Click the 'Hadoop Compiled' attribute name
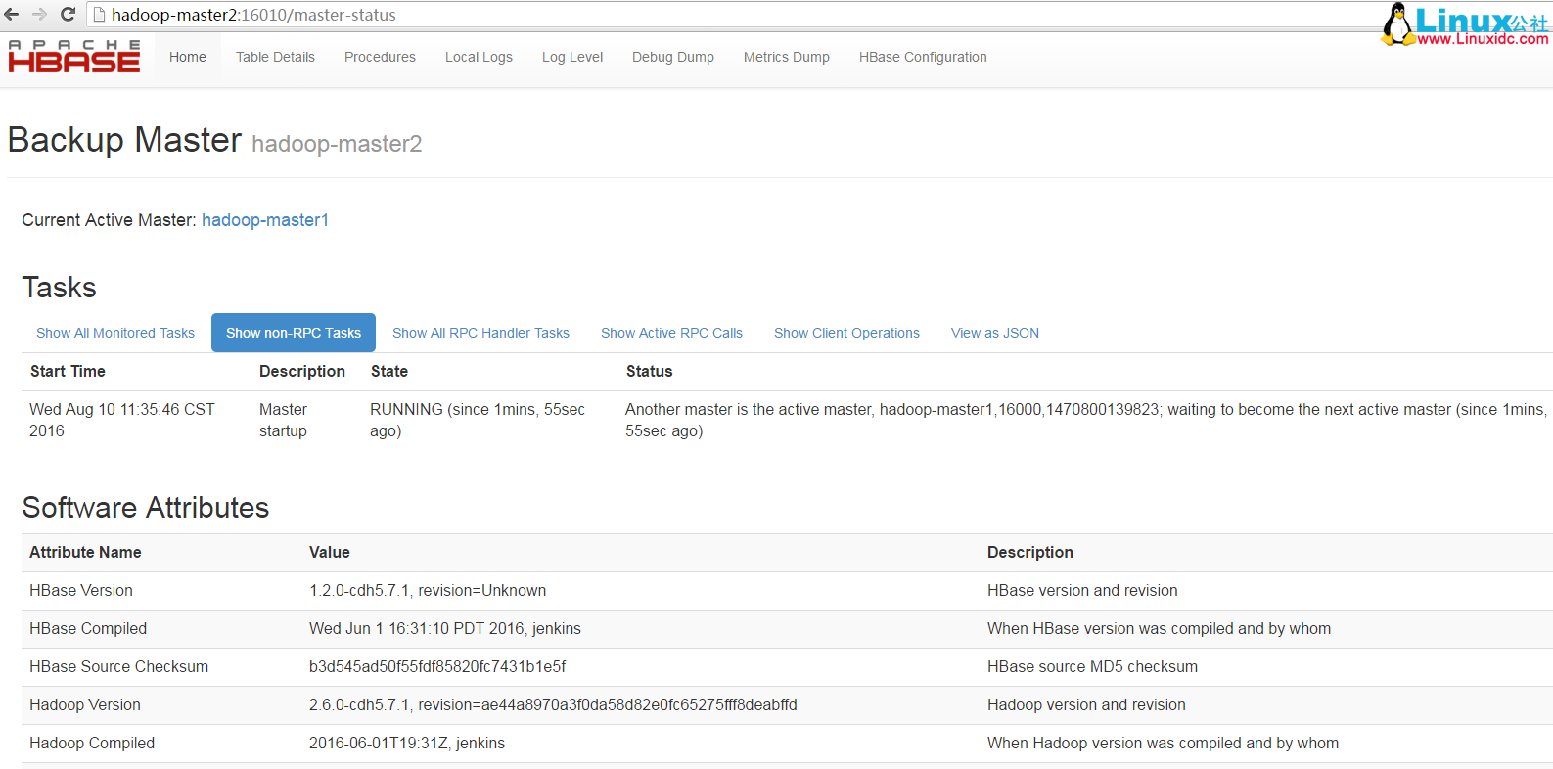This screenshot has width=1553, height=769. pos(92,743)
